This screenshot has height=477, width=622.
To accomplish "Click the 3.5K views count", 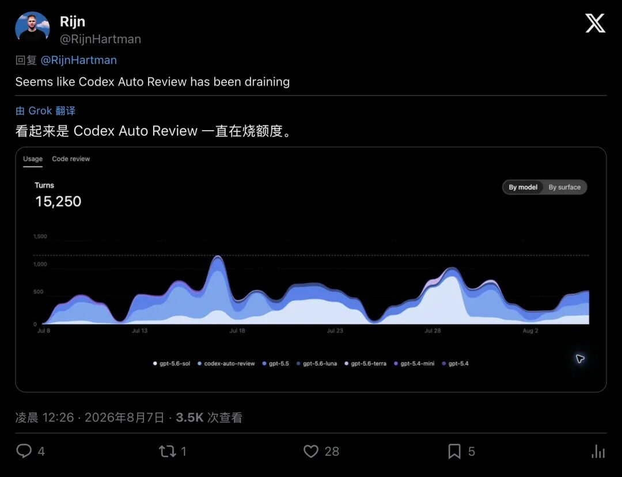I will point(208,418).
